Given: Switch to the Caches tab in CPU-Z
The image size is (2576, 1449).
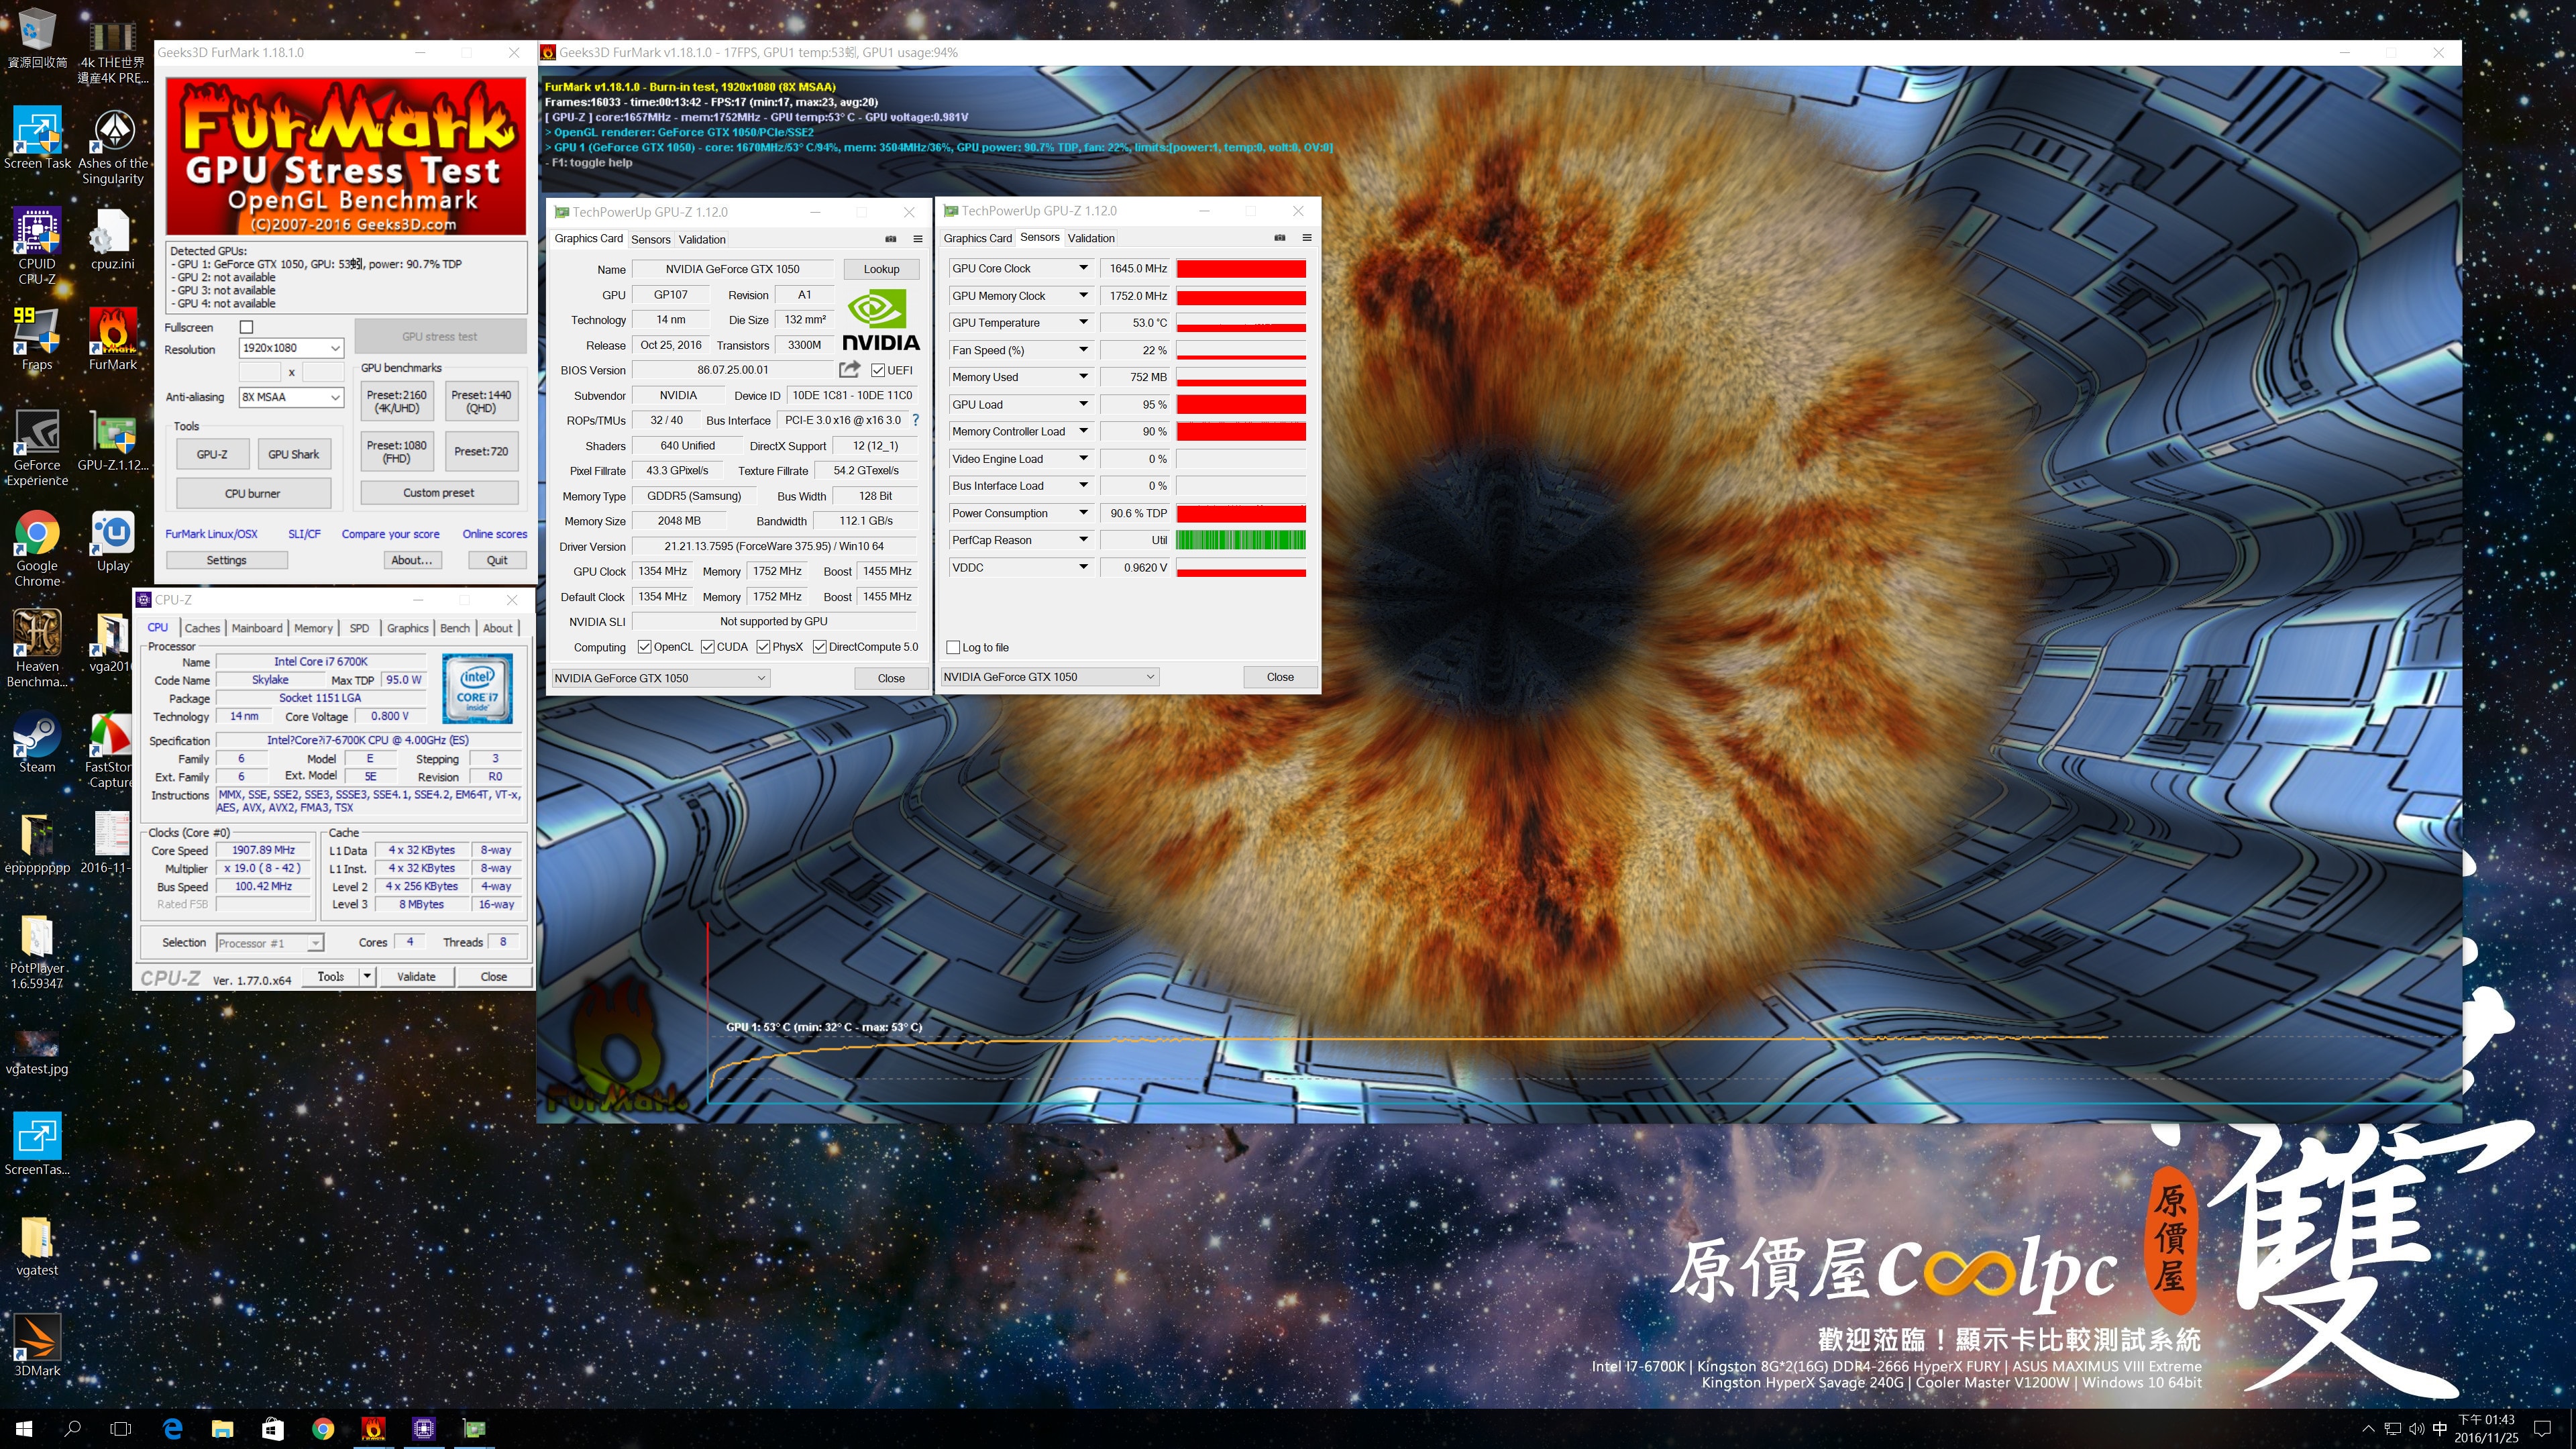Looking at the screenshot, I should [x=202, y=628].
